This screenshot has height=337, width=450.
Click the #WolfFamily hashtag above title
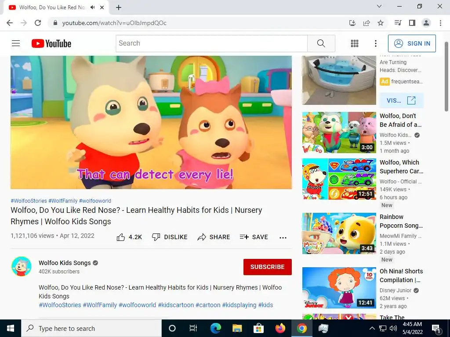click(x=63, y=201)
